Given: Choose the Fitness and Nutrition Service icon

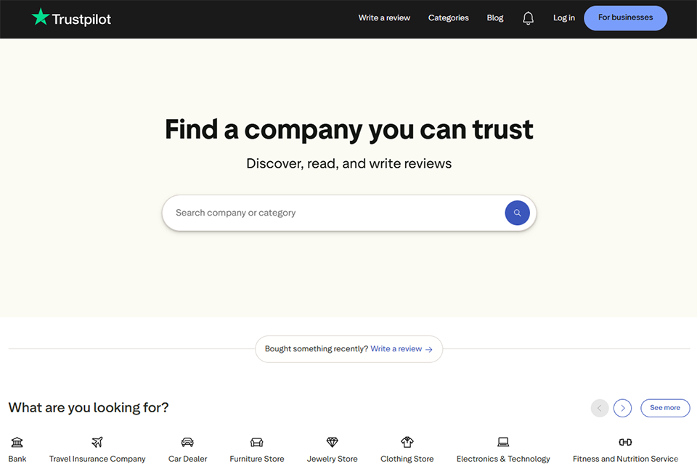Looking at the screenshot, I should 625,442.
